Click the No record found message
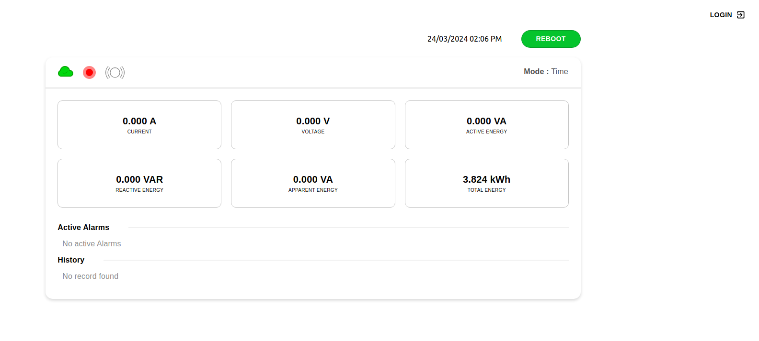This screenshot has width=759, height=341. [x=90, y=276]
